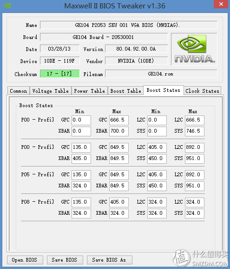Select the Power Table tab

[90, 91]
